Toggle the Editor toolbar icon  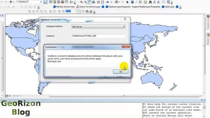[x=46, y=2]
